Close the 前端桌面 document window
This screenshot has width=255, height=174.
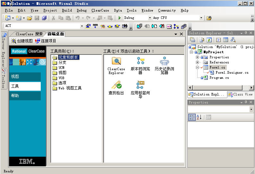tap(181, 34)
